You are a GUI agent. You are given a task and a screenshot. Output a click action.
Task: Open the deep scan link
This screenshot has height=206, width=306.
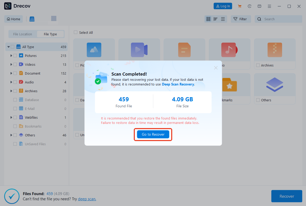(87, 199)
